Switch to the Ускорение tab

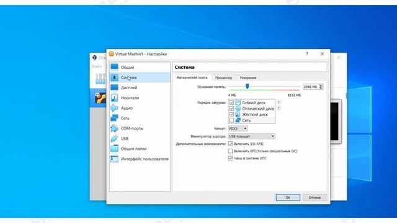[248, 78]
